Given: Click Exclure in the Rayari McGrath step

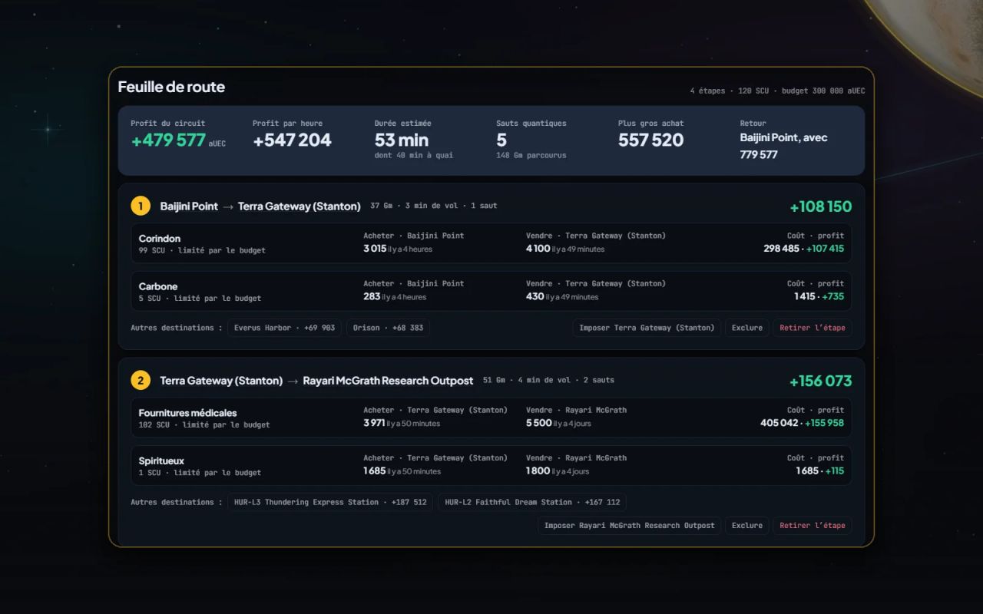Looking at the screenshot, I should (747, 526).
